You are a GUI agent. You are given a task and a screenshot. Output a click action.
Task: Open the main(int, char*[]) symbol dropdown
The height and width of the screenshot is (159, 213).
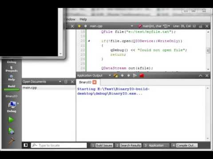(x=154, y=26)
